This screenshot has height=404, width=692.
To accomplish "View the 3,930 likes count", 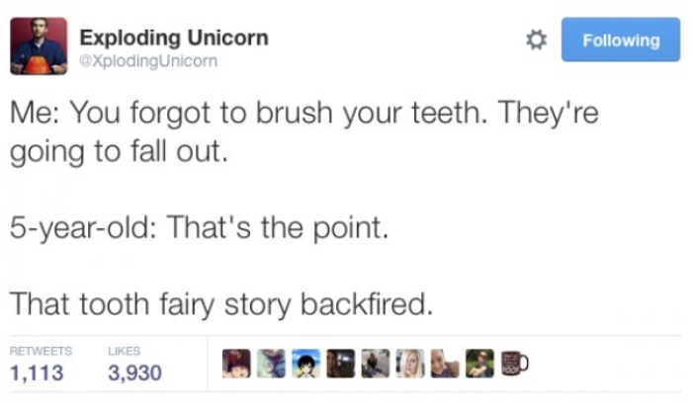I will 133,373.
